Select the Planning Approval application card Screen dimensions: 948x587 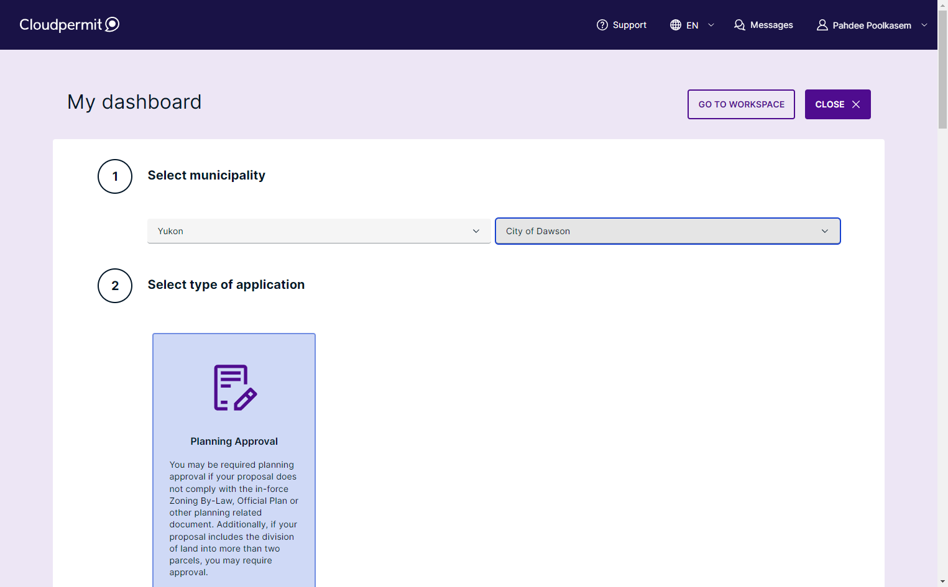click(234, 460)
